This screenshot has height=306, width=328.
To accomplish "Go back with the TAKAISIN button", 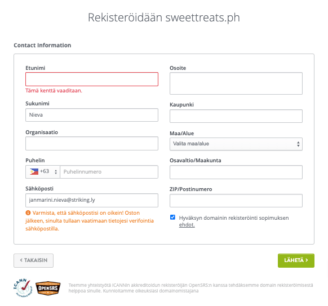I will (33, 260).
